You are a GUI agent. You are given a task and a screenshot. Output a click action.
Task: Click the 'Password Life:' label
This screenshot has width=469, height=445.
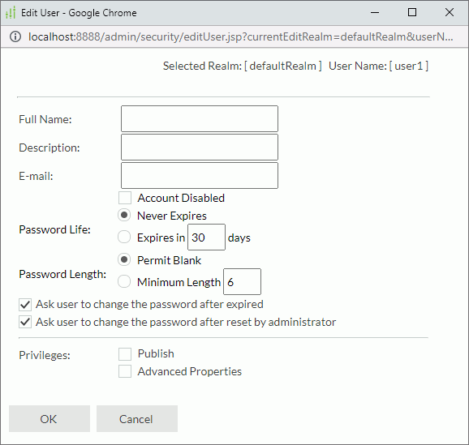pyautogui.click(x=54, y=230)
